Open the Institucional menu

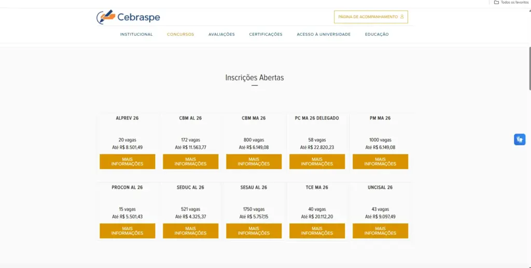(136, 34)
